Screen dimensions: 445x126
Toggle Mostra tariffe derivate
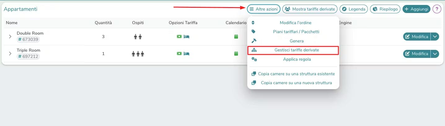[x=310, y=9]
